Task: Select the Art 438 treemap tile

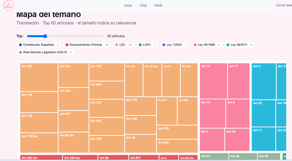Action: coord(107,126)
